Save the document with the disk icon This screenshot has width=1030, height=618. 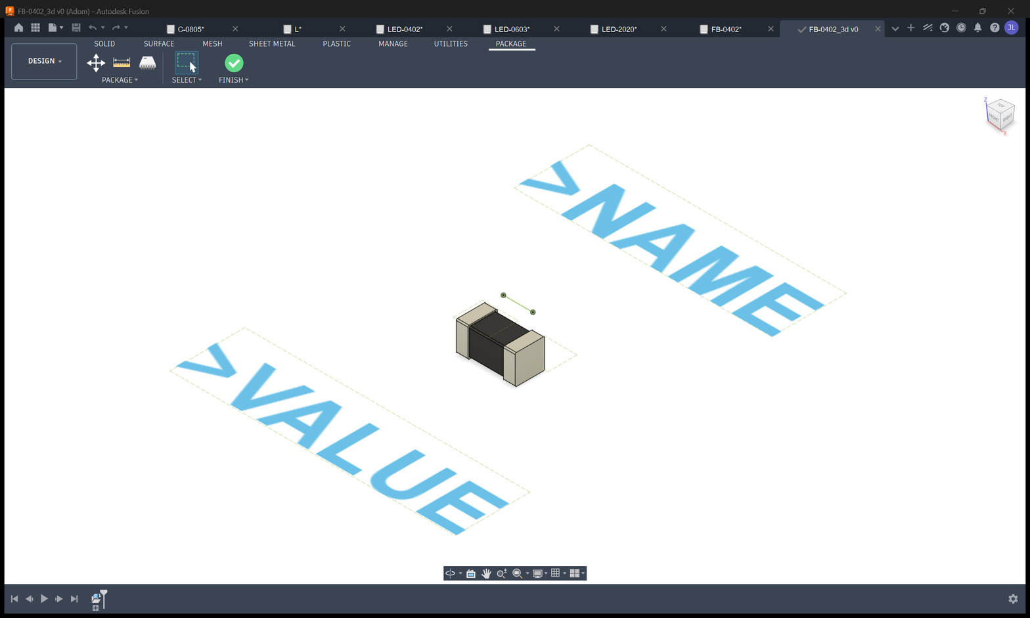point(76,28)
